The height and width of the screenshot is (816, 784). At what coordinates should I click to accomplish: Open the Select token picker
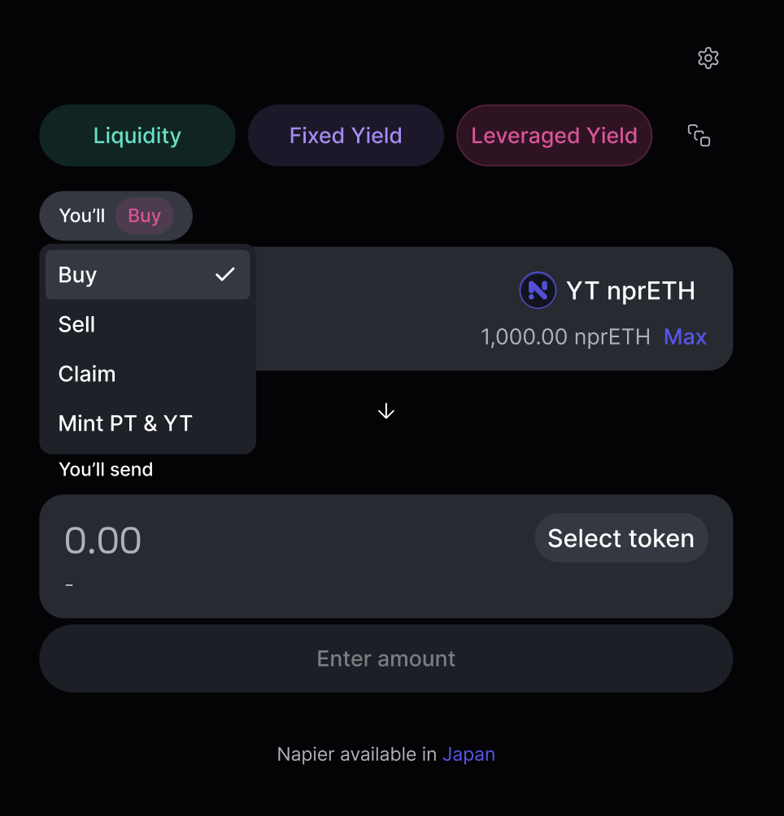click(621, 538)
